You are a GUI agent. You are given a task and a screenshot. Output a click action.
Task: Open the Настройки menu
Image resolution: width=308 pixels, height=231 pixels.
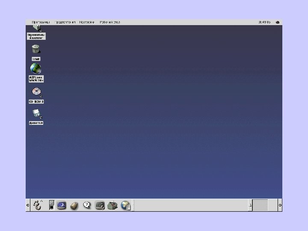pos(87,22)
